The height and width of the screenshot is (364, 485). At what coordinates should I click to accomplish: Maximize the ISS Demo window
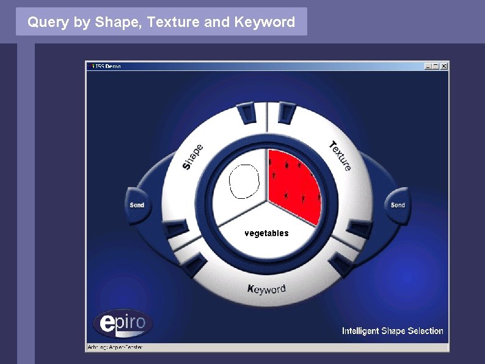point(436,66)
